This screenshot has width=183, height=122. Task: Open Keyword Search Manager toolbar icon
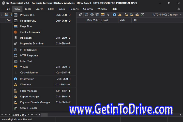tap(137, 15)
